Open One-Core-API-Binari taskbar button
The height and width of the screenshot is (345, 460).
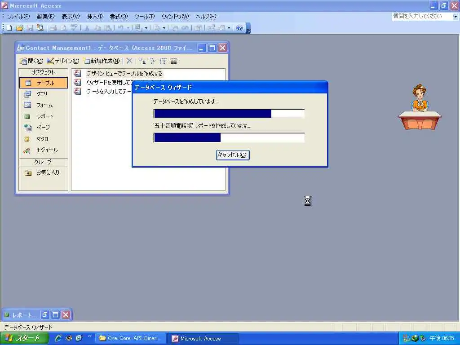tap(131, 338)
